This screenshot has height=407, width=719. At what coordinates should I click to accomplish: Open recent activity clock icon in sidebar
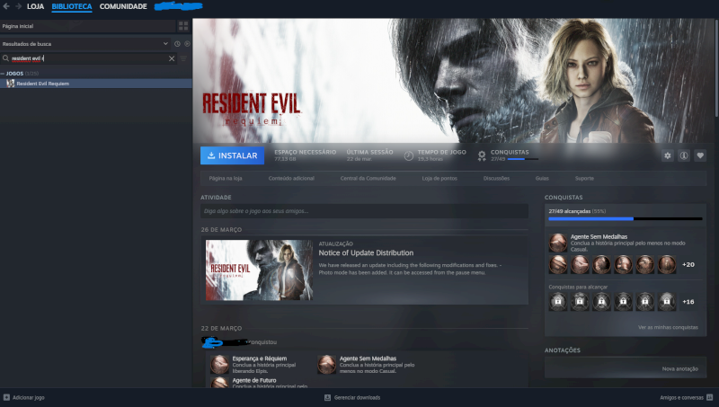click(x=177, y=44)
